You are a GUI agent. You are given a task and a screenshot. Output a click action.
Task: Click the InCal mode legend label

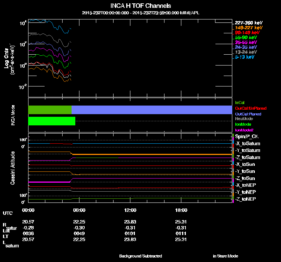240,103
